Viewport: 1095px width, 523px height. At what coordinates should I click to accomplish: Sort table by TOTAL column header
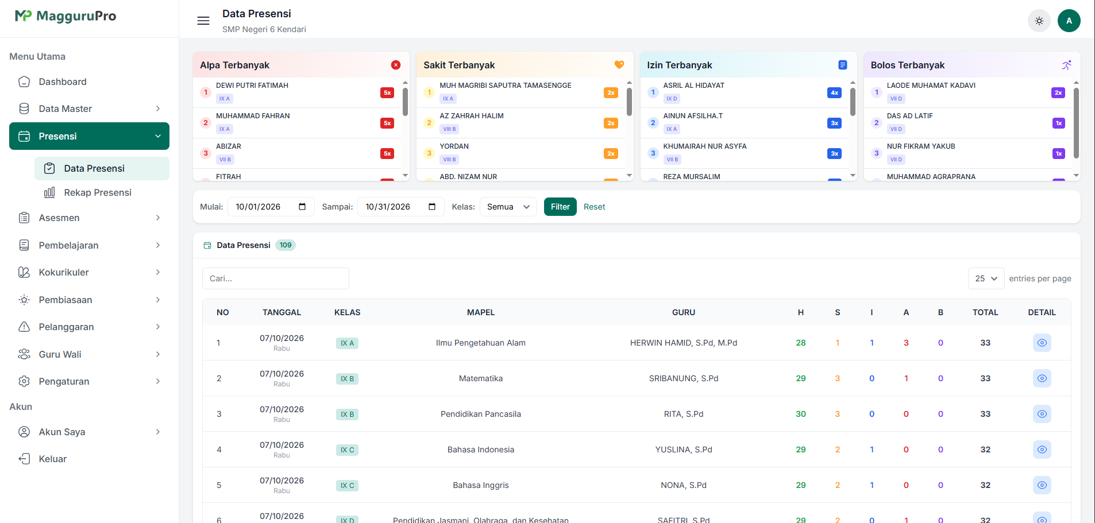point(985,312)
